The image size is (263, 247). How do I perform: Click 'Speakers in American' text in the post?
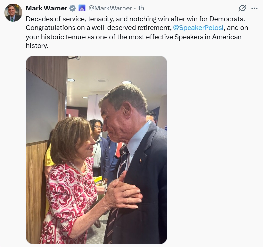208,37
